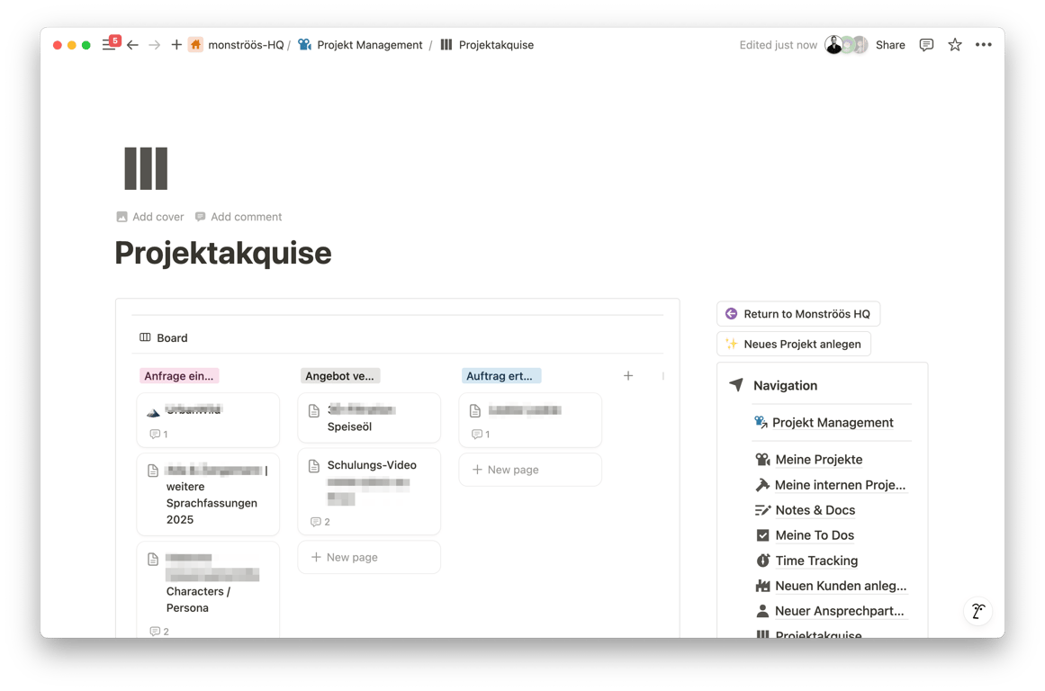Open the sidebar toggle with notification badge

click(110, 41)
